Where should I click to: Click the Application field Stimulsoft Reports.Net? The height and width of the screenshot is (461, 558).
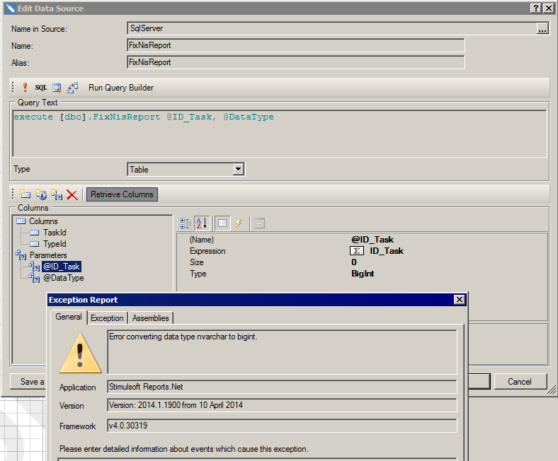(282, 387)
